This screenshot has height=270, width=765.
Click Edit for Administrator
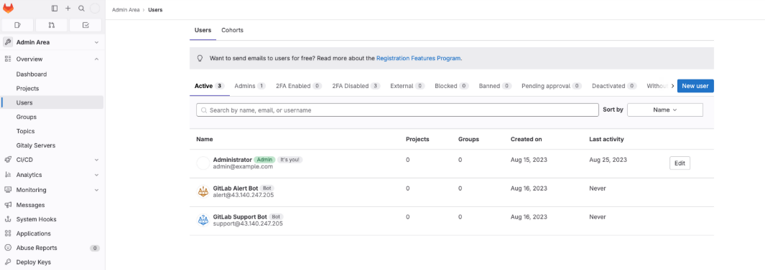[680, 163]
